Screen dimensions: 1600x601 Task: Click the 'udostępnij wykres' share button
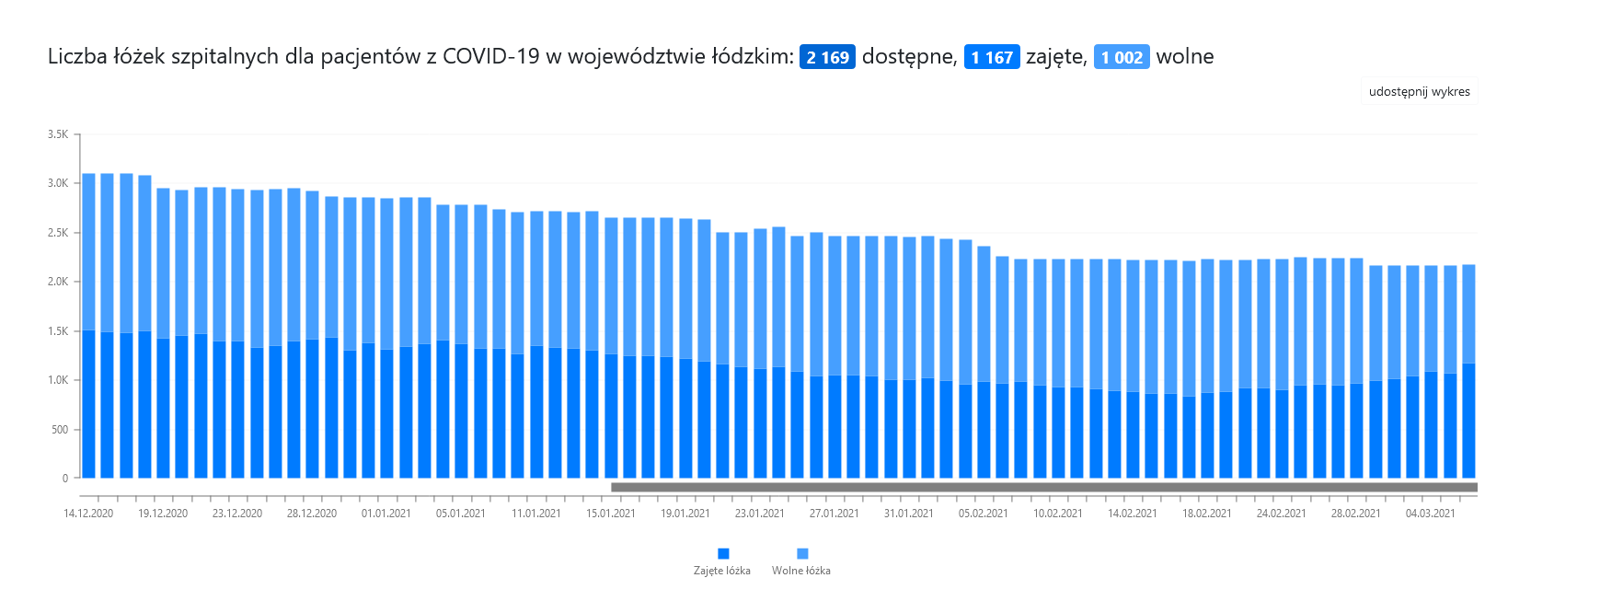click(x=1419, y=91)
